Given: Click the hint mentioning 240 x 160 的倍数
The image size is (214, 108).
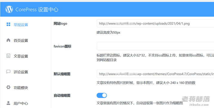Looking at the screenshot, I should [x=146, y=83].
